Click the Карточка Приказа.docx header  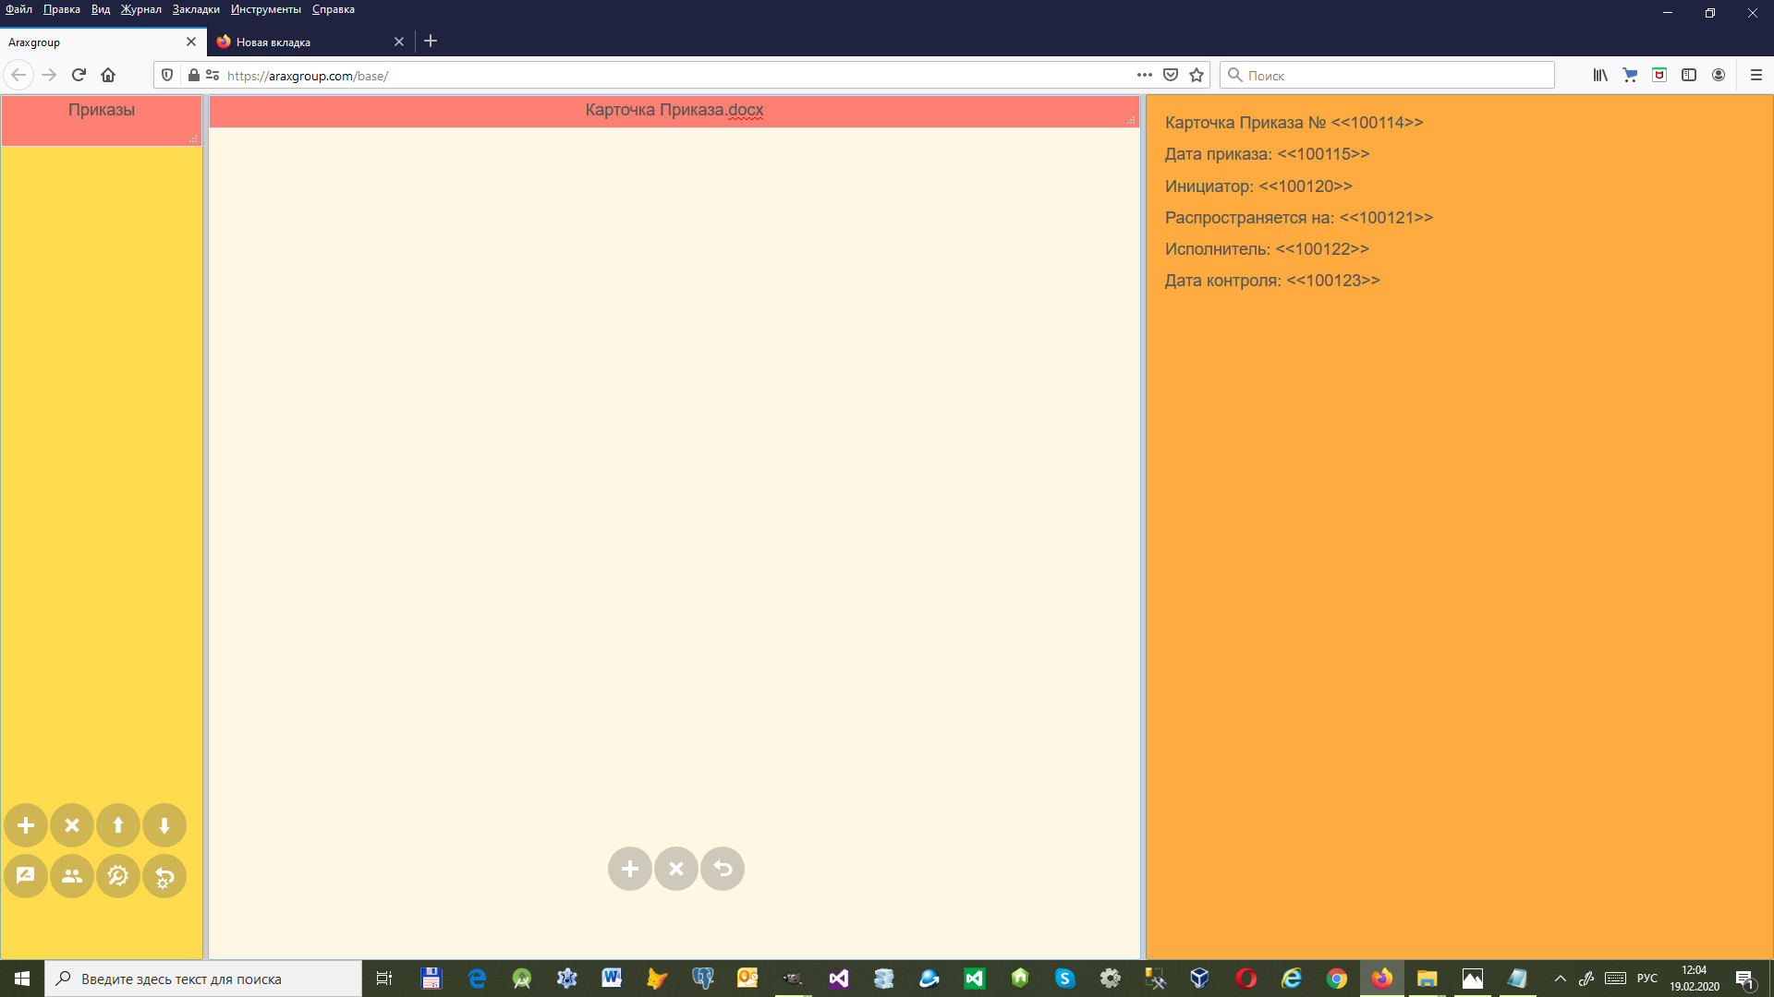(674, 111)
